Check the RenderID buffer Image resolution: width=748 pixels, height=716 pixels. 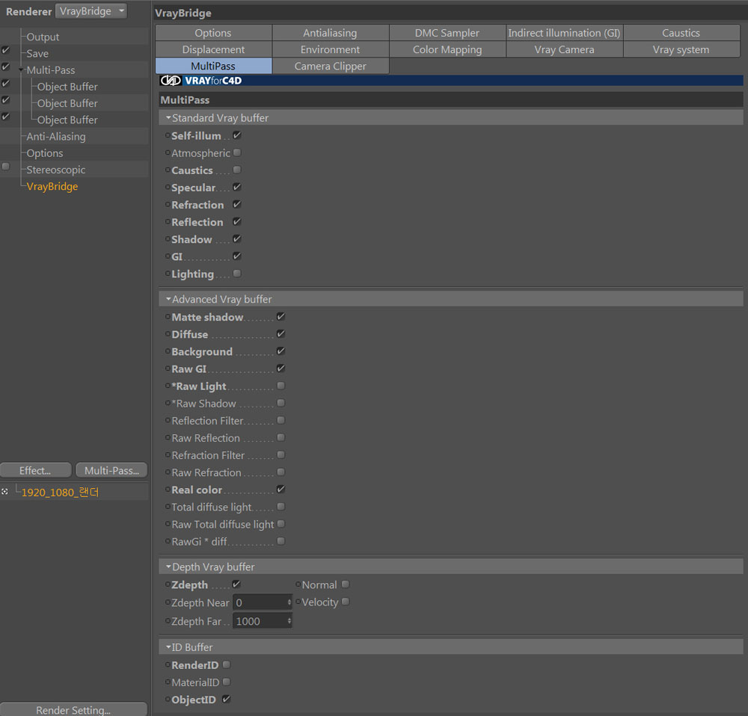[x=227, y=664]
